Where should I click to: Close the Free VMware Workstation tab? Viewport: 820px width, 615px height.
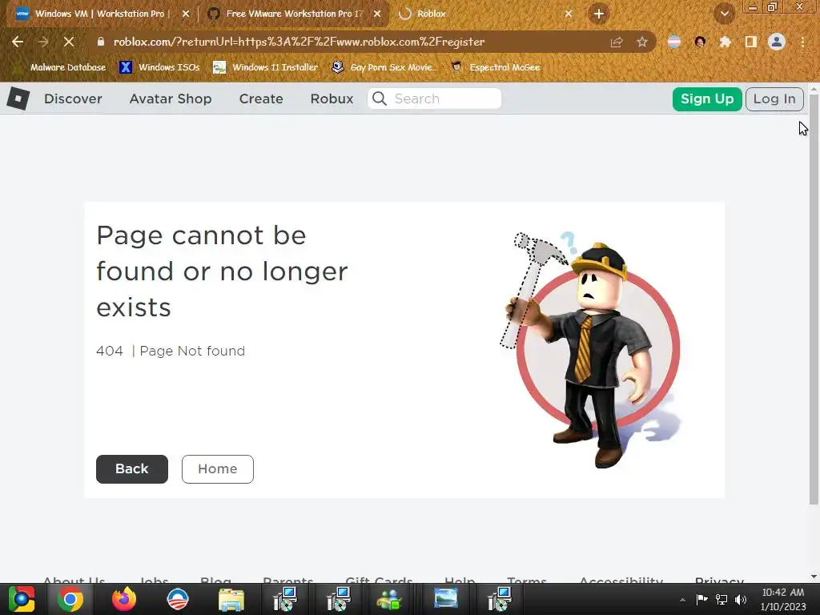(x=377, y=14)
